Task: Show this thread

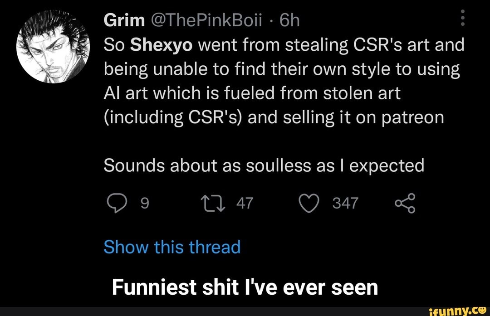Action: 172,247
